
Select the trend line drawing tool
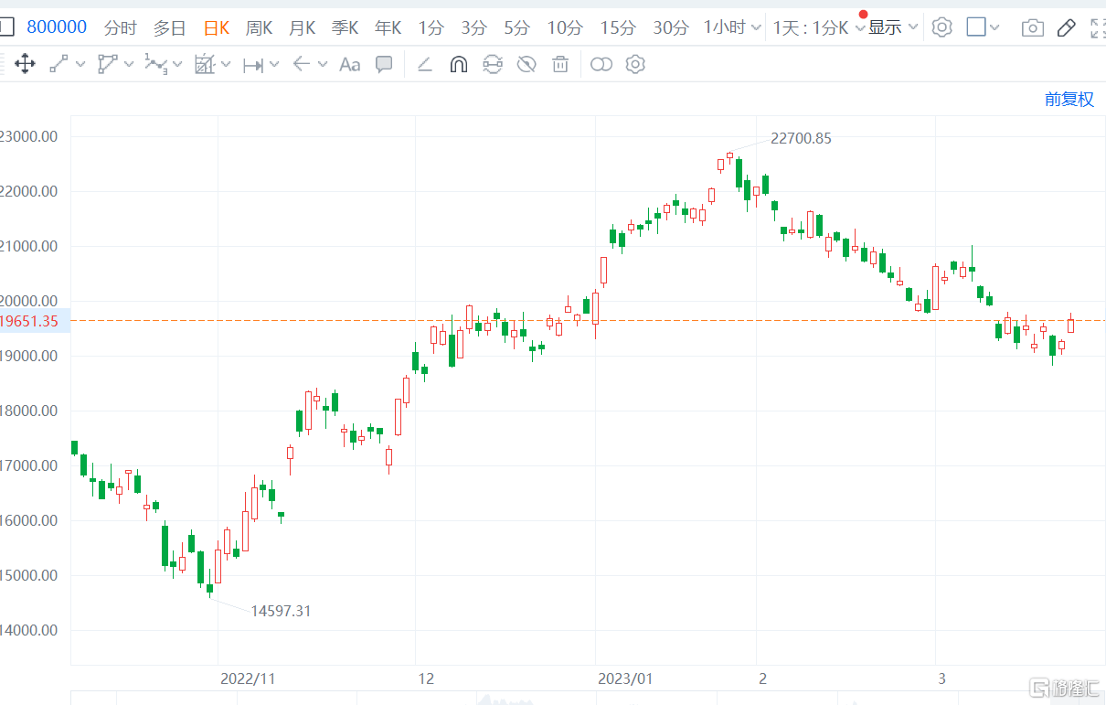coord(58,64)
